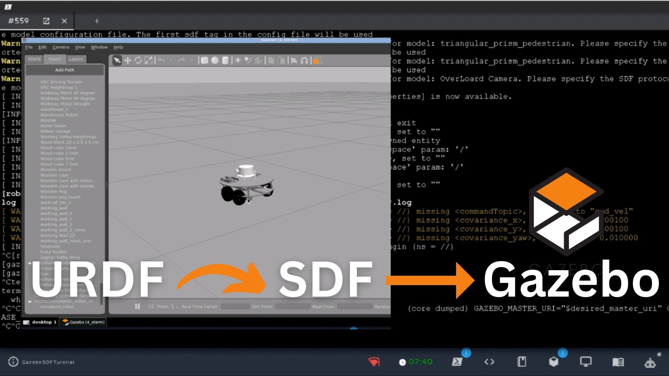Switch to the Layers tab

point(76,59)
